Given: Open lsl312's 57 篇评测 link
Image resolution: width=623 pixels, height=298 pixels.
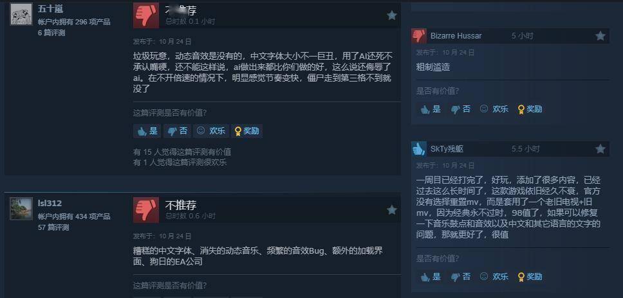Looking at the screenshot, I should 53,227.
